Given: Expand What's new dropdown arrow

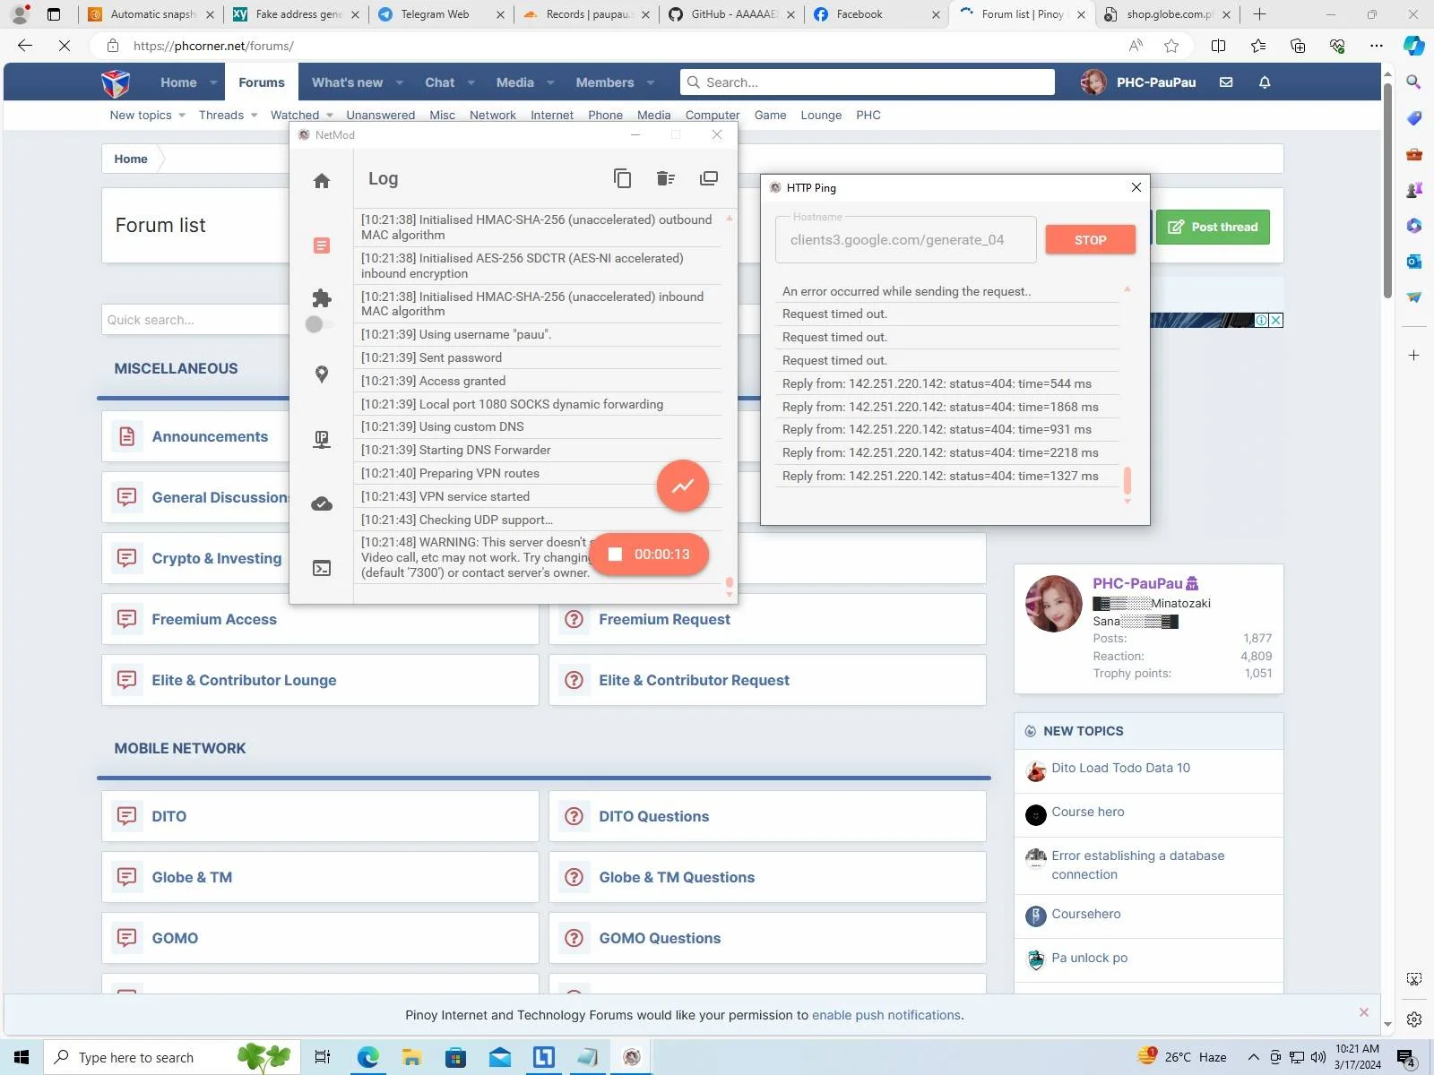Looking at the screenshot, I should (x=400, y=82).
